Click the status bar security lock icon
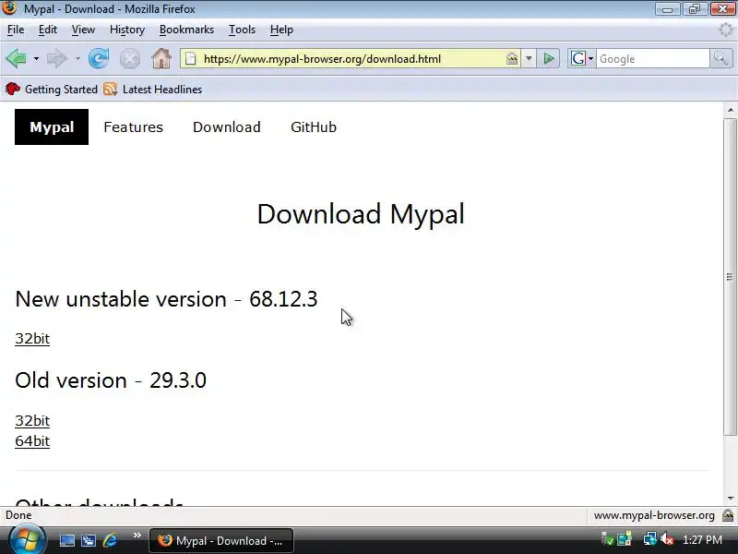This screenshot has height=554, width=738. [728, 515]
